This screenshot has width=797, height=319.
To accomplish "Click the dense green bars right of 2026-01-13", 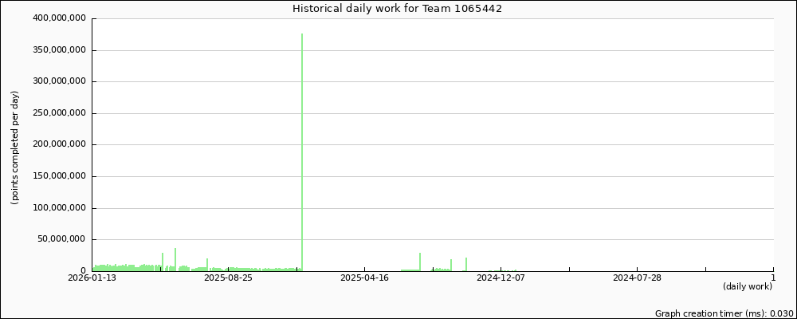I will (x=120, y=268).
